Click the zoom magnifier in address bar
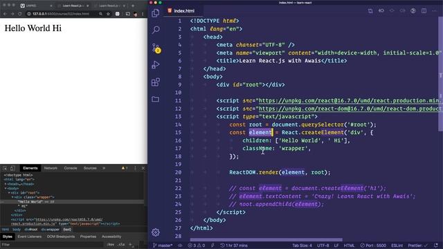The width and height of the screenshot is (443, 249). pos(100,14)
